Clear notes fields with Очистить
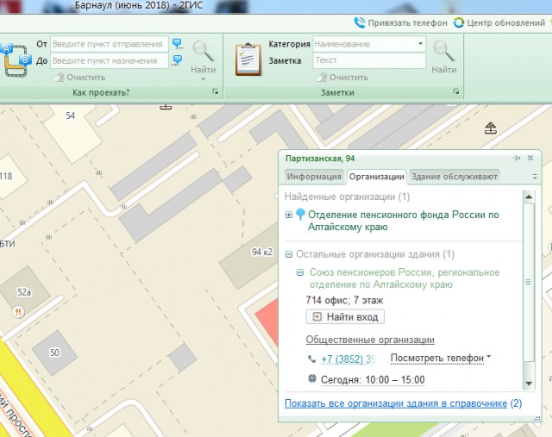This screenshot has width=552, height=437. coord(342,78)
